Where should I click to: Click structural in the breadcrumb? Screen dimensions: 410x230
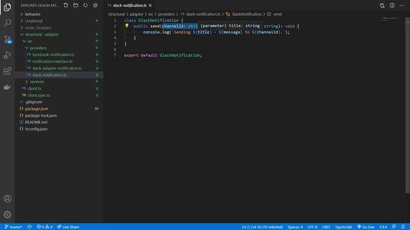click(117, 14)
